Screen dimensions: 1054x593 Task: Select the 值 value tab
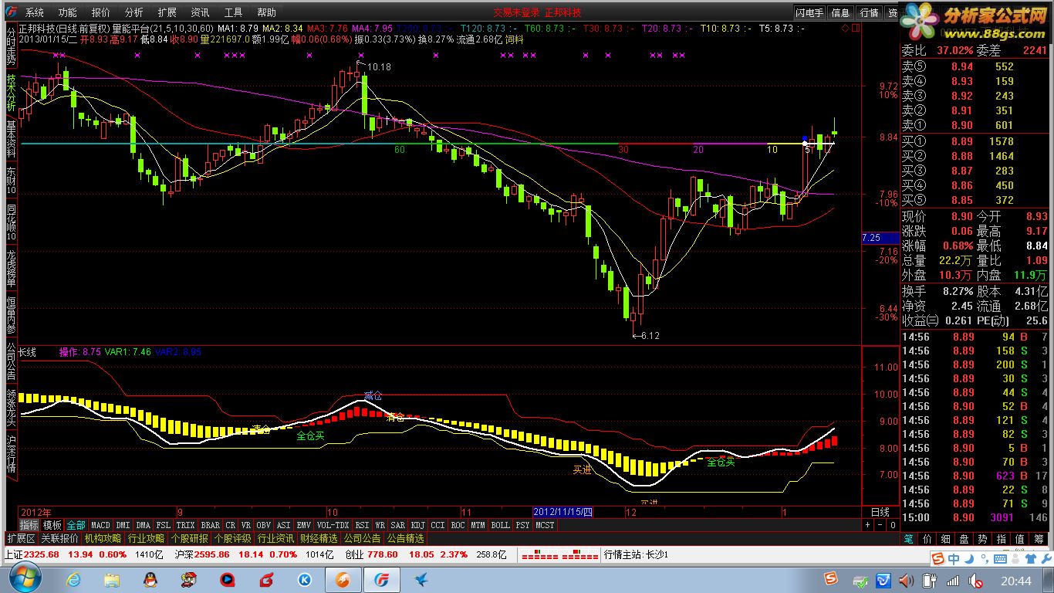pyautogui.click(x=1020, y=538)
